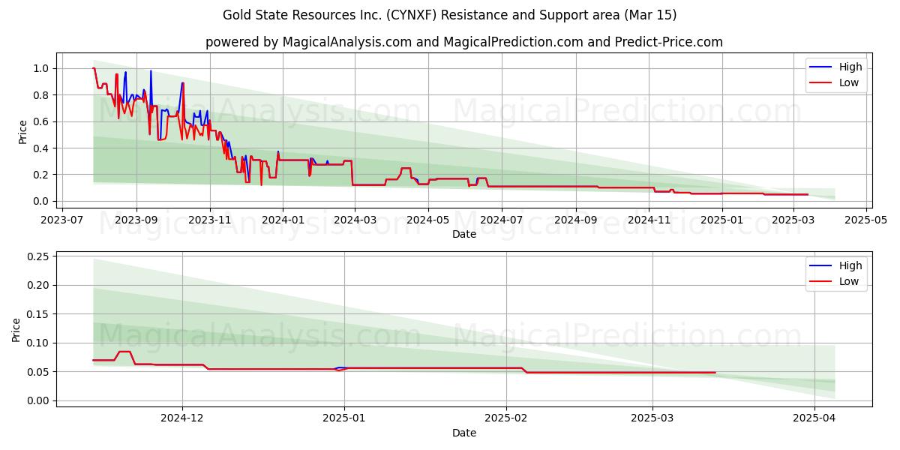Click the '1.0' y-axis tick label

[42, 68]
